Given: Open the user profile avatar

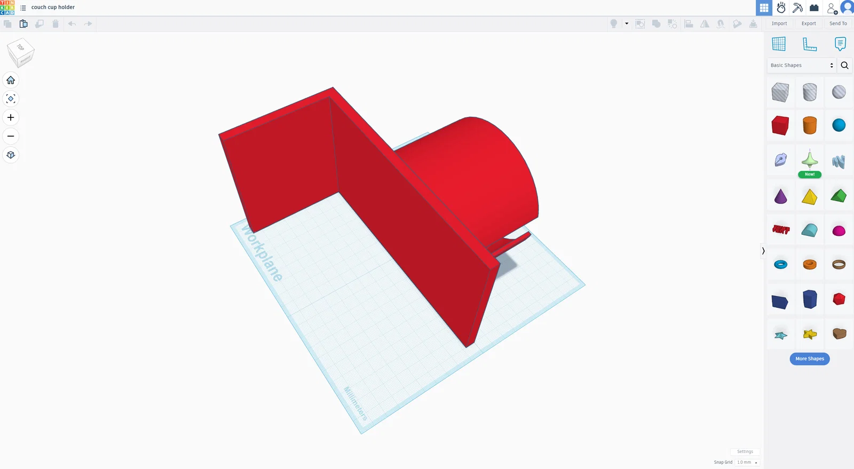Looking at the screenshot, I should click(847, 7).
